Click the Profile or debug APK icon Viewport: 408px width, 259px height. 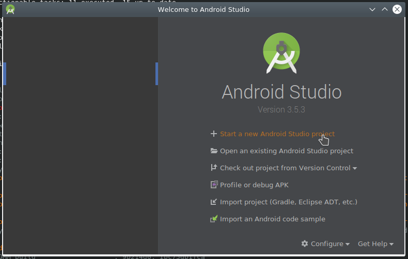pos(214,185)
